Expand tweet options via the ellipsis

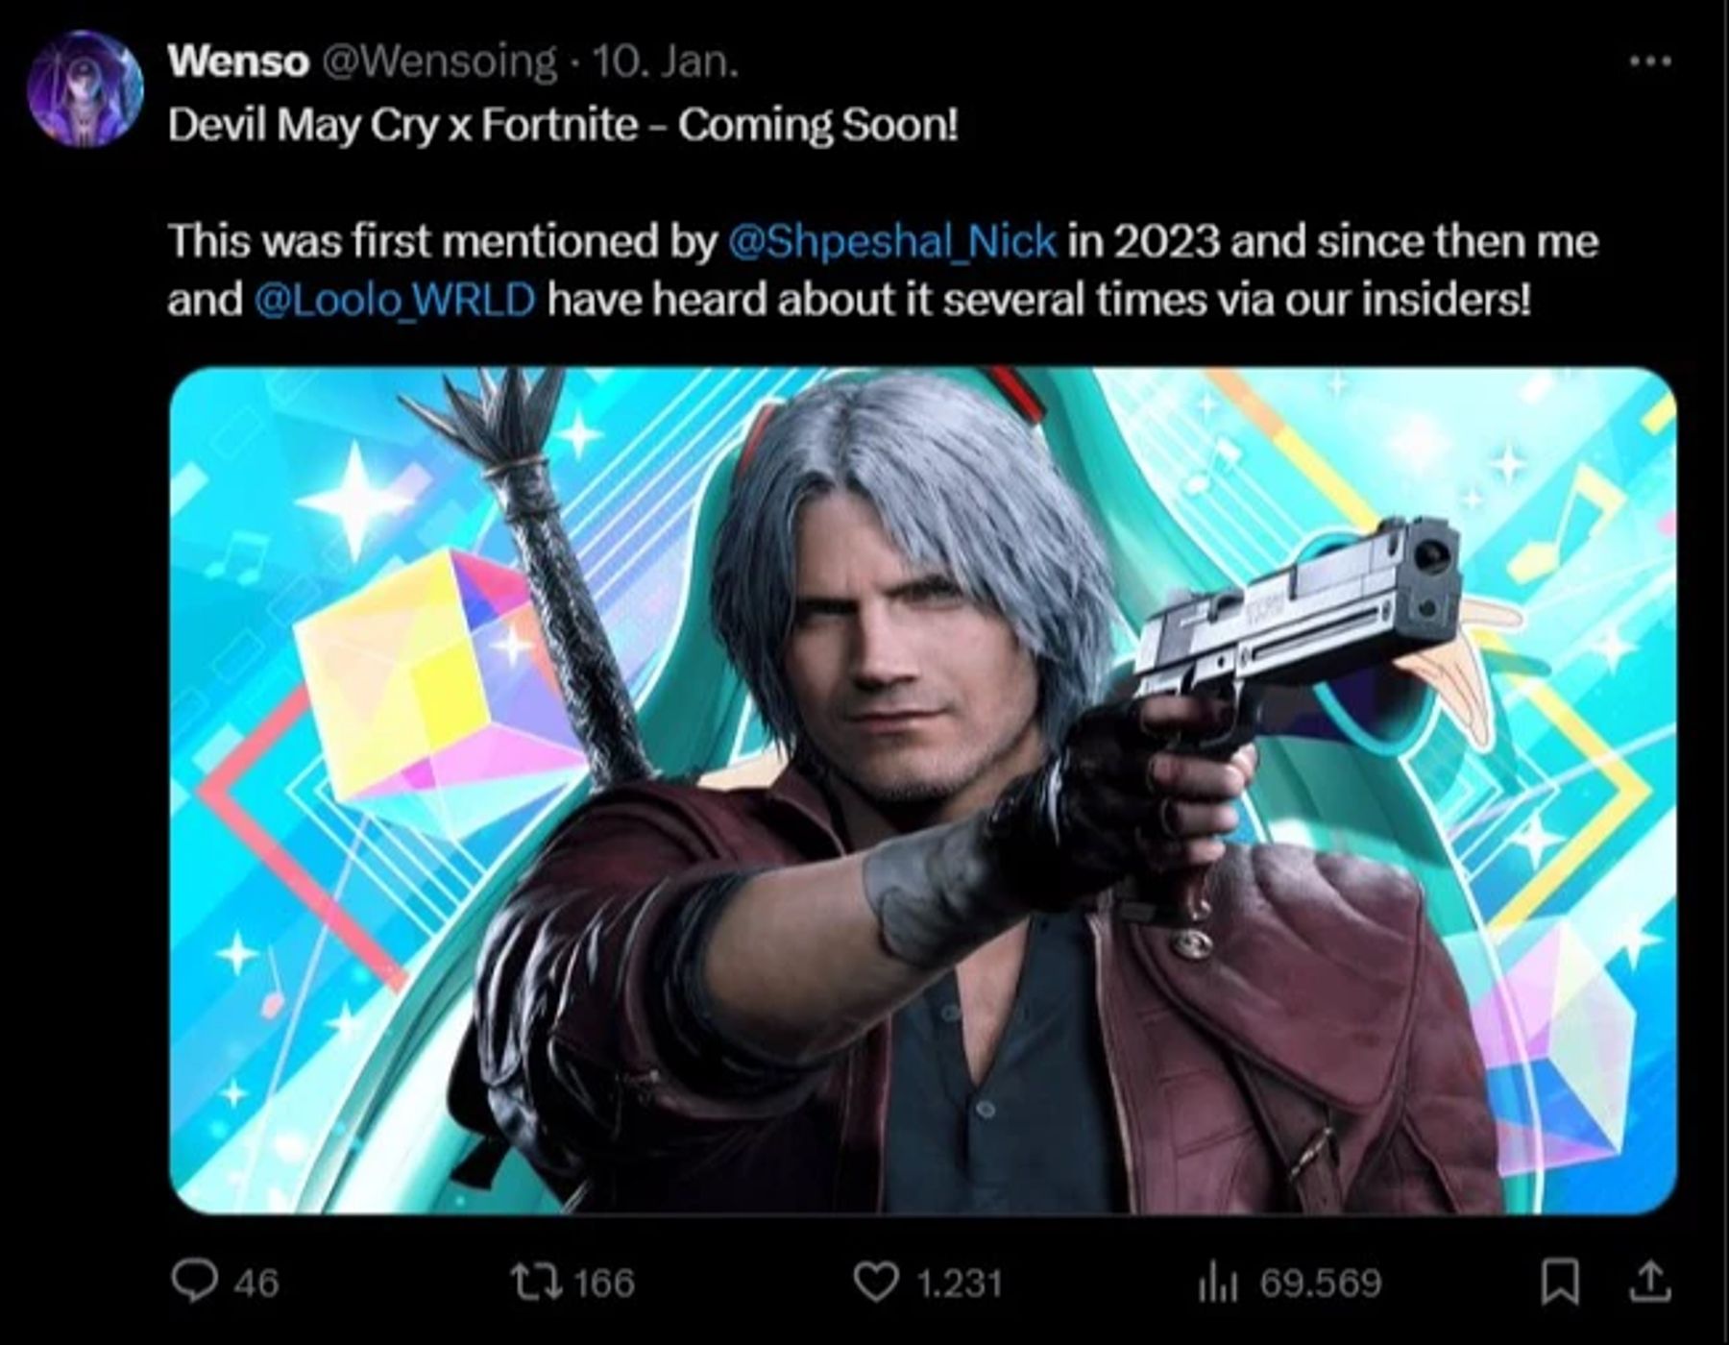(1650, 58)
